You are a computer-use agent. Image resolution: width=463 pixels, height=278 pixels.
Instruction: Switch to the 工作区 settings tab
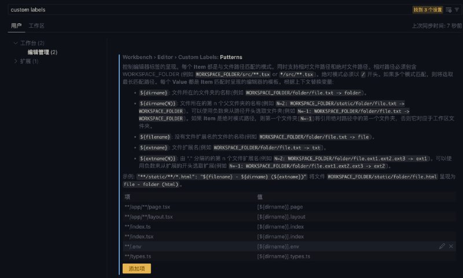(36, 26)
